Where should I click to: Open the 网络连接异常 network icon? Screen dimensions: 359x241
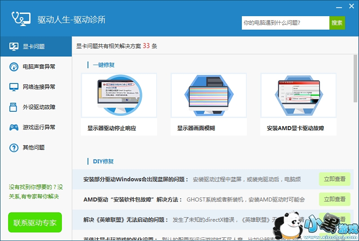[x=14, y=87]
